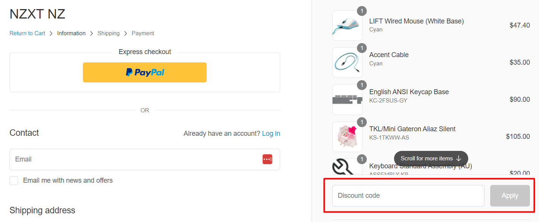Click quantity badge on Accent Cable

coord(362,48)
